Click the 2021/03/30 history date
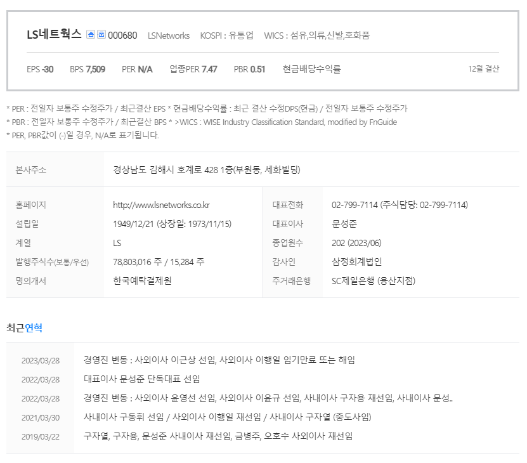 pos(41,418)
